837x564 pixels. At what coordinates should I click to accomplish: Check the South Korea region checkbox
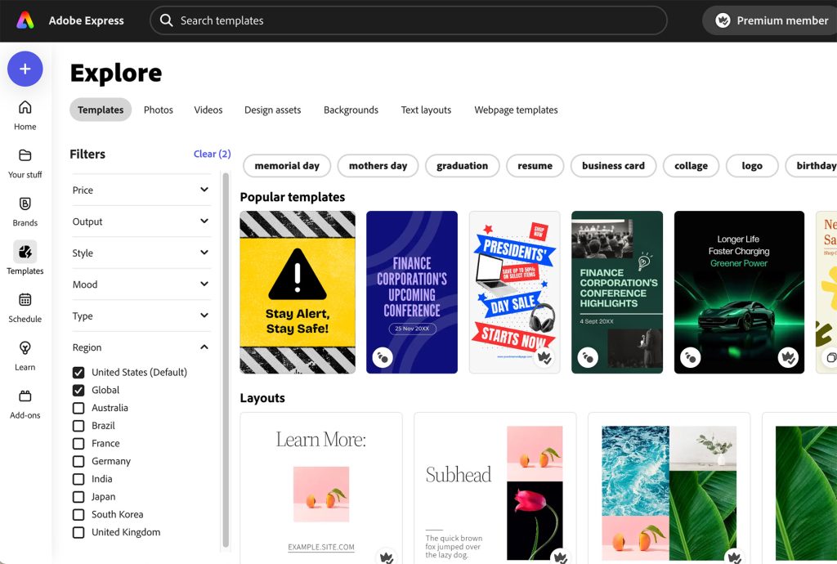click(x=78, y=514)
